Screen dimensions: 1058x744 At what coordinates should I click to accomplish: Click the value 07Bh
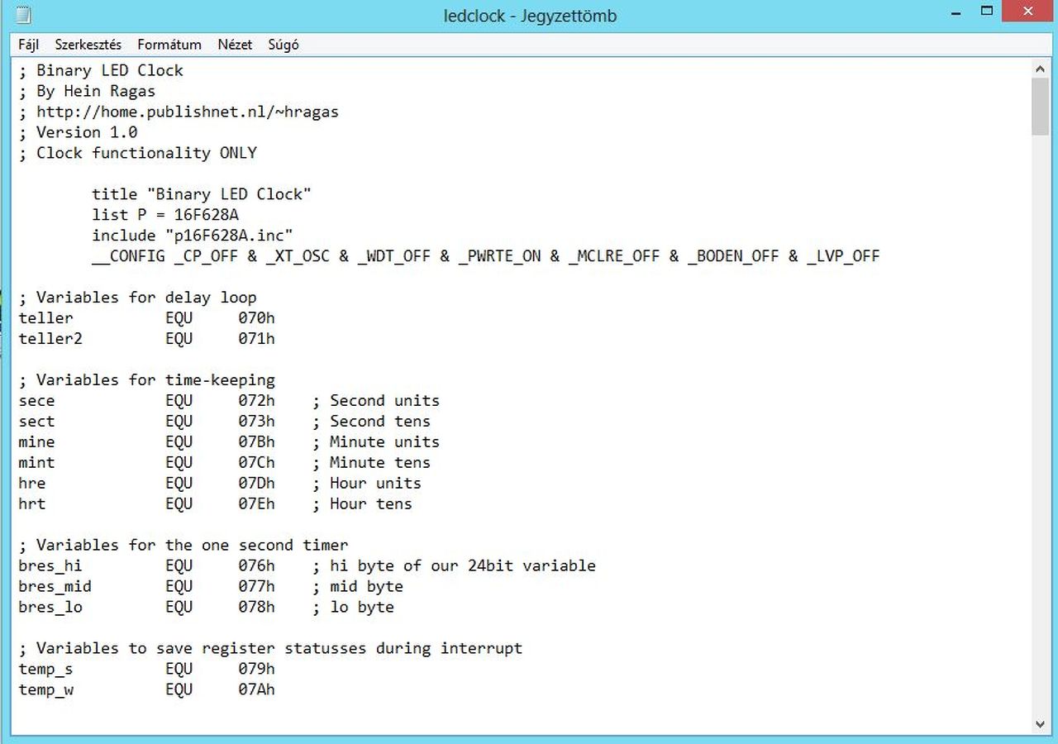point(257,442)
